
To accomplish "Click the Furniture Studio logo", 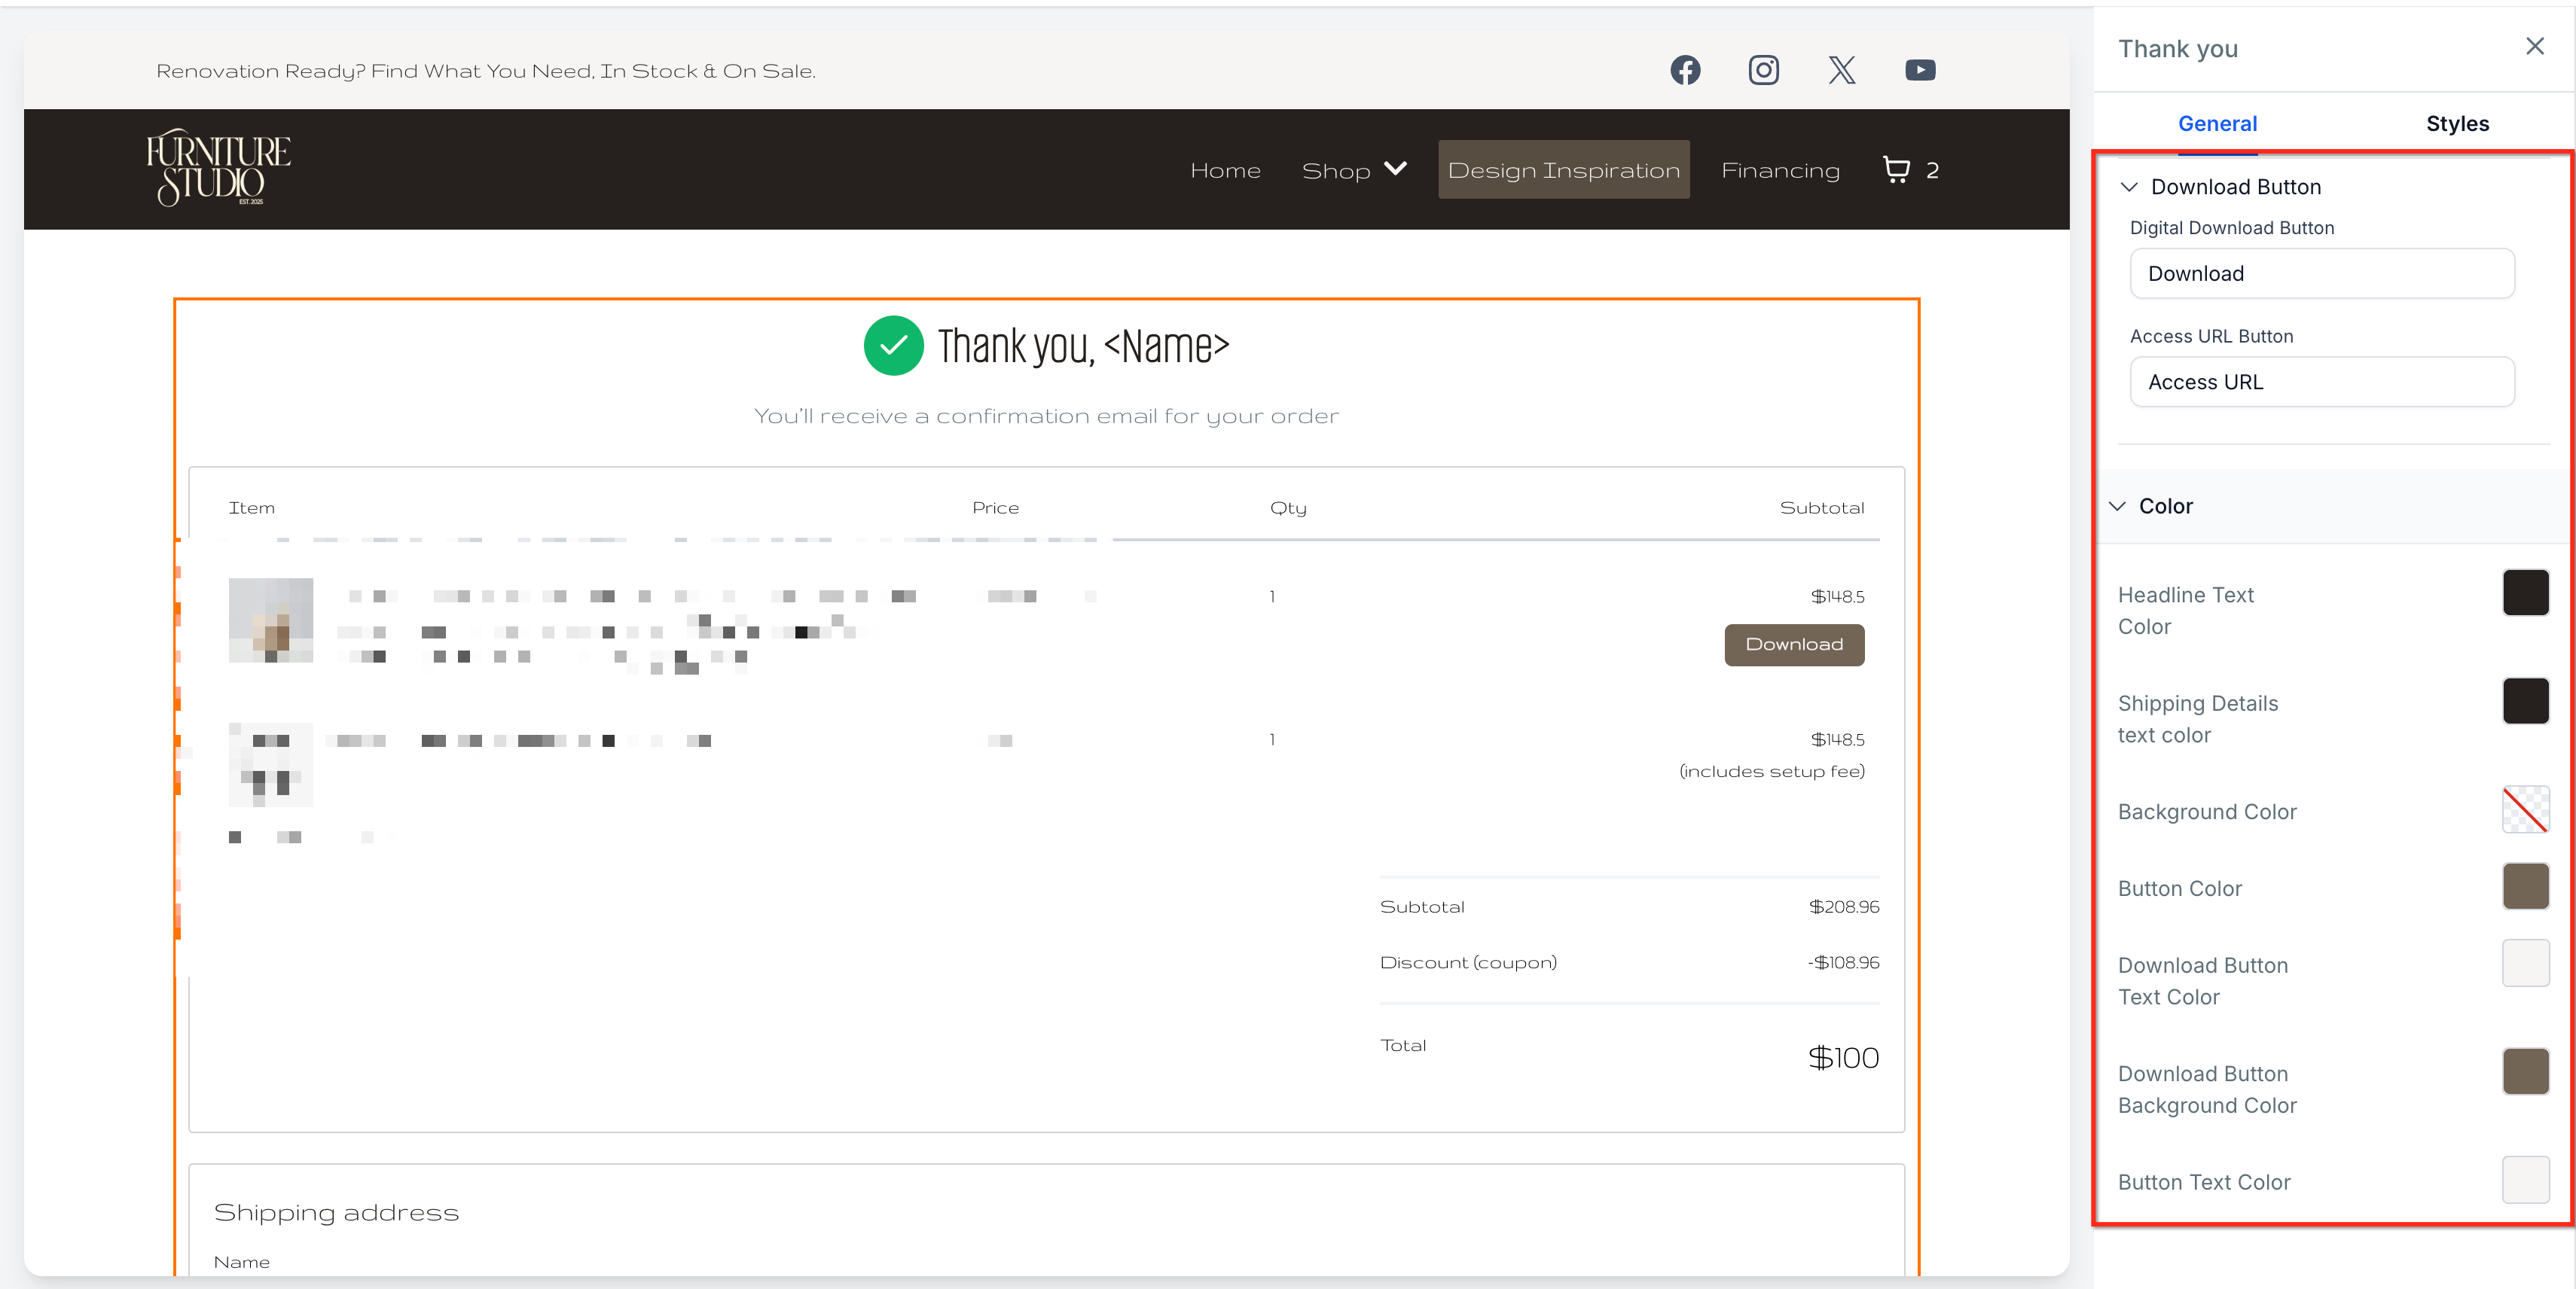I will (218, 168).
